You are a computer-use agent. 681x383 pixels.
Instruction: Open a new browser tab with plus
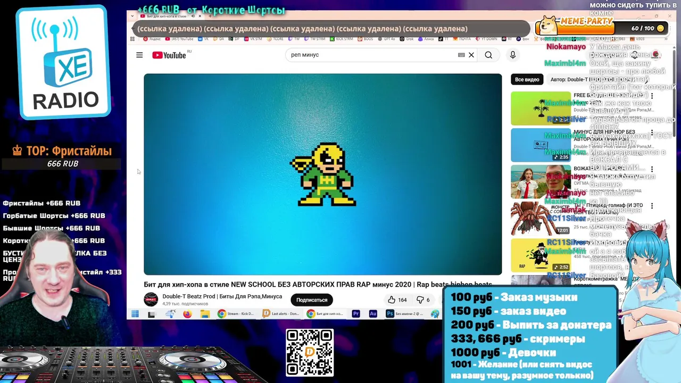[210, 16]
